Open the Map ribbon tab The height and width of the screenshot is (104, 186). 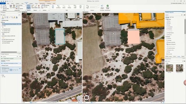tap(8, 3)
